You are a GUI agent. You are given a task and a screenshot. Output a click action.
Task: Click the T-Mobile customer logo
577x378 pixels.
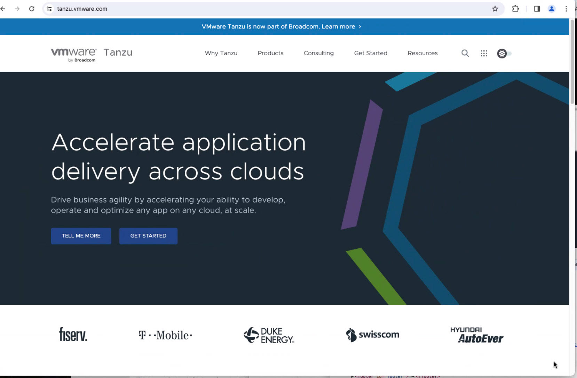point(165,335)
